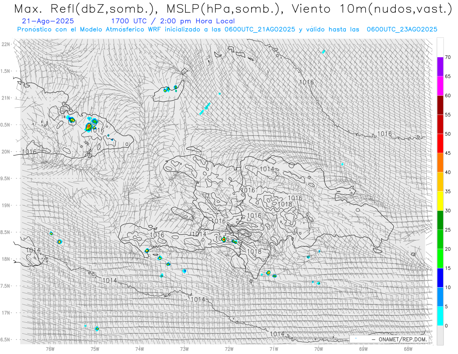Click the cyan 0–5 dBZ legend band
This screenshot has width=458, height=354.
tap(440, 316)
